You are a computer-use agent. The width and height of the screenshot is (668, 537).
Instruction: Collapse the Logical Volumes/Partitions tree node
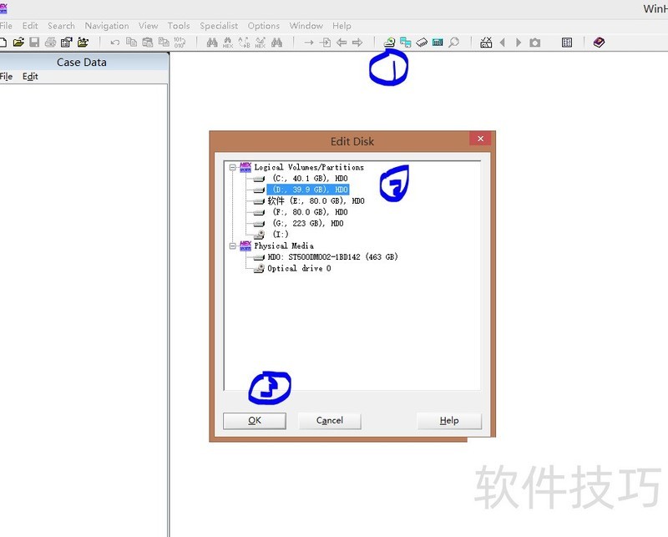(231, 167)
